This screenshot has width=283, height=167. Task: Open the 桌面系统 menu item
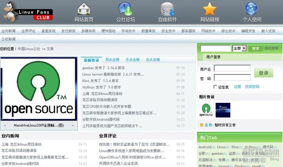[48, 31]
